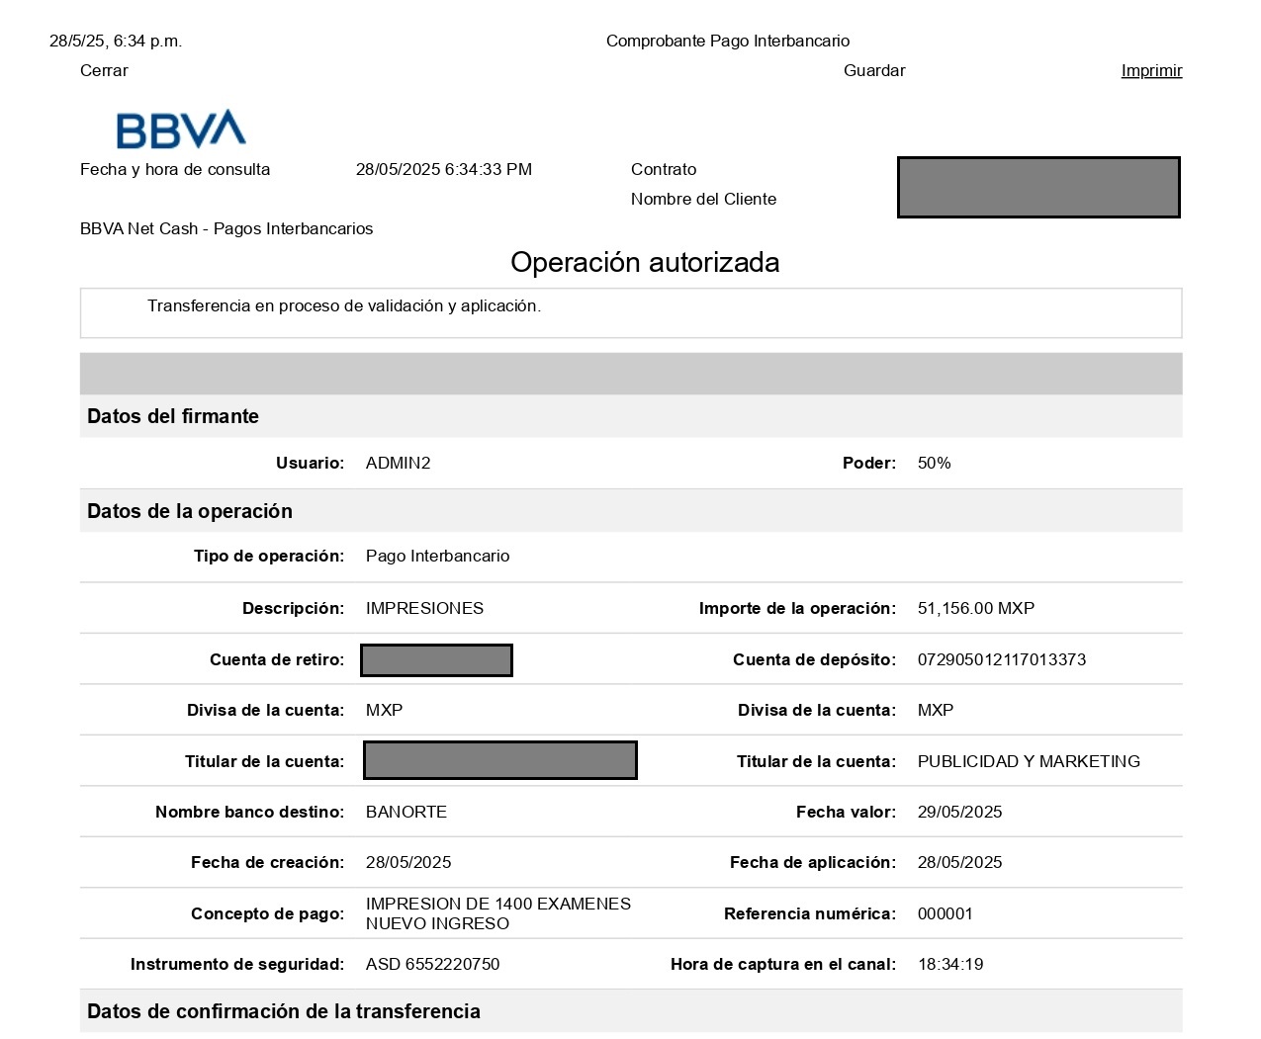Click the security instrument ASD 6552220750
The image size is (1261, 1039).
[x=432, y=964]
